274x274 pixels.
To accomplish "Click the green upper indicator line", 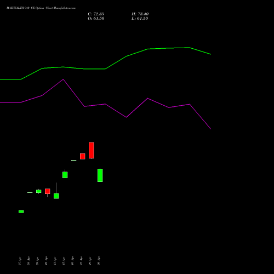I will pos(105,69).
